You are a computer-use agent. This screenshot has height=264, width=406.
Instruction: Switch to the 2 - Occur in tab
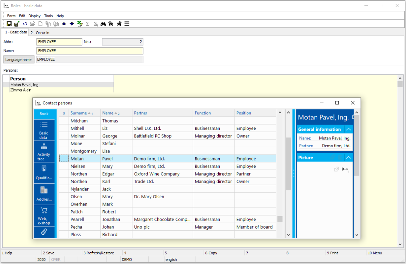pyautogui.click(x=40, y=33)
